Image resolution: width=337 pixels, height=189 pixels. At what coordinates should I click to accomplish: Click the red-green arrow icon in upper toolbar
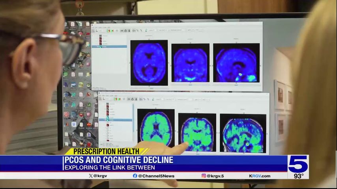[x=110, y=30]
